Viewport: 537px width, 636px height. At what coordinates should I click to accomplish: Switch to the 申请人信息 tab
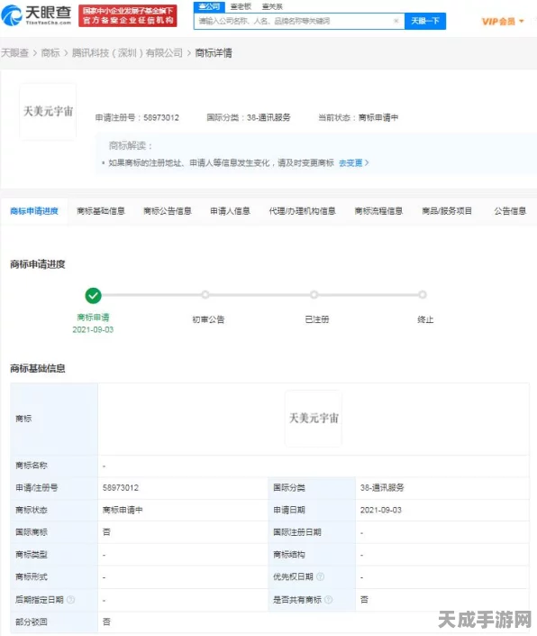pos(230,211)
